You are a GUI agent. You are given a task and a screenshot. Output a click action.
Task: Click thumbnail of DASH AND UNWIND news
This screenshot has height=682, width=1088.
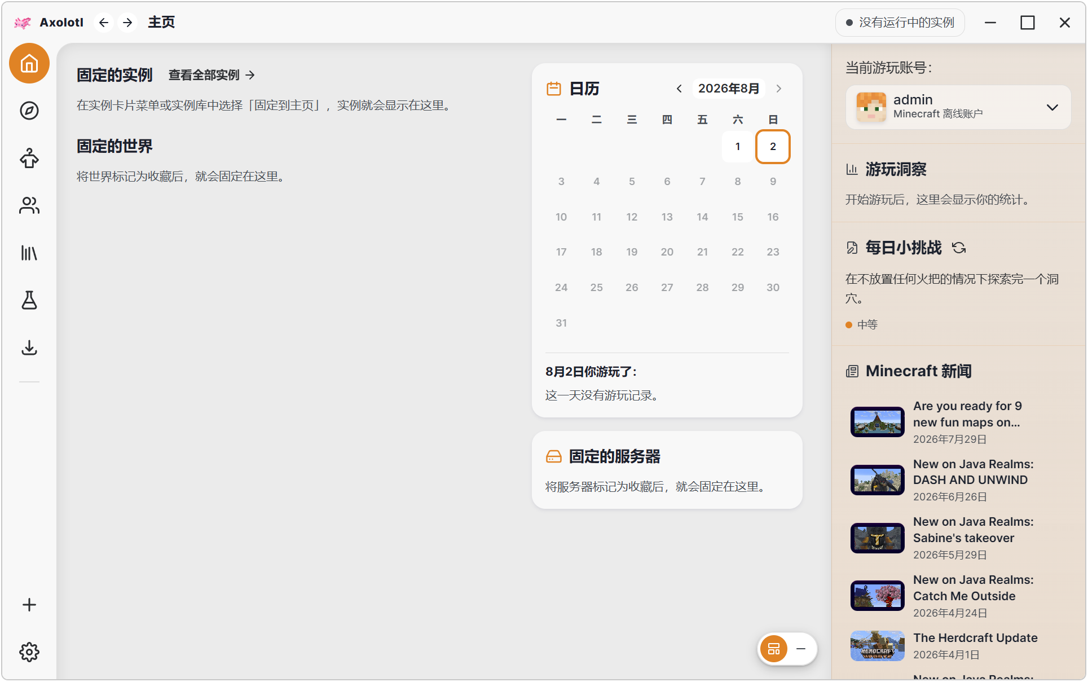click(x=878, y=480)
